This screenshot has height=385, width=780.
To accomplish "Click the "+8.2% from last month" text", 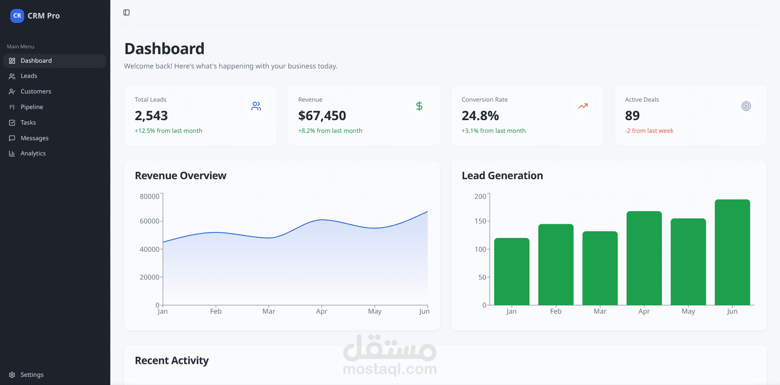I will (x=331, y=130).
